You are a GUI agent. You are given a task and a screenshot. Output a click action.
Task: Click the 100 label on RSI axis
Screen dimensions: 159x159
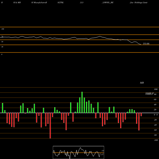3,29
